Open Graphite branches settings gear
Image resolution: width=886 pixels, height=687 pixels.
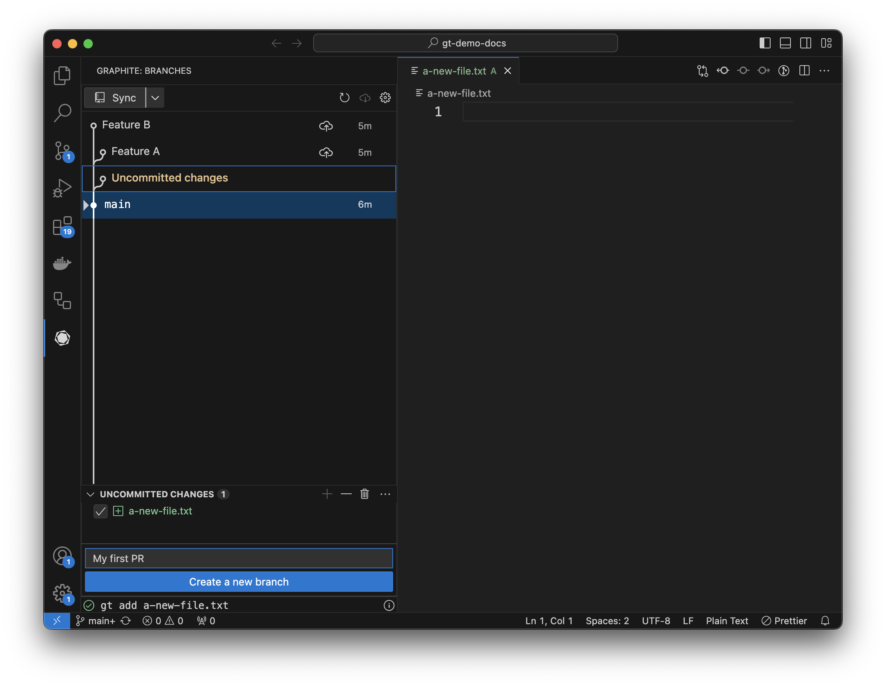click(385, 98)
